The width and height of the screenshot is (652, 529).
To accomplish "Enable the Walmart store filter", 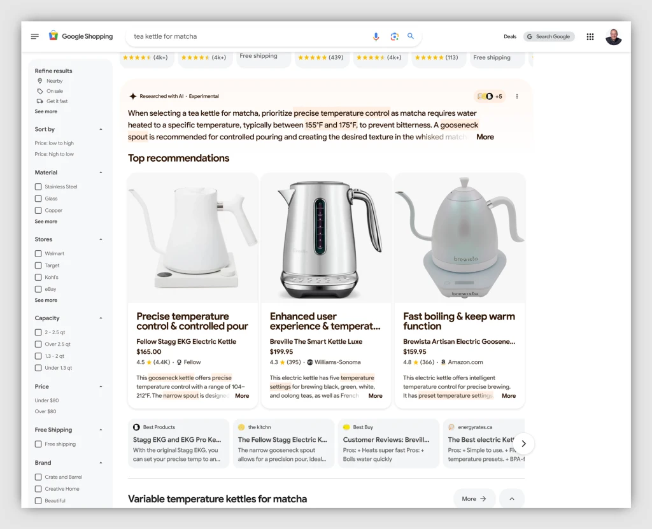I will coord(38,254).
